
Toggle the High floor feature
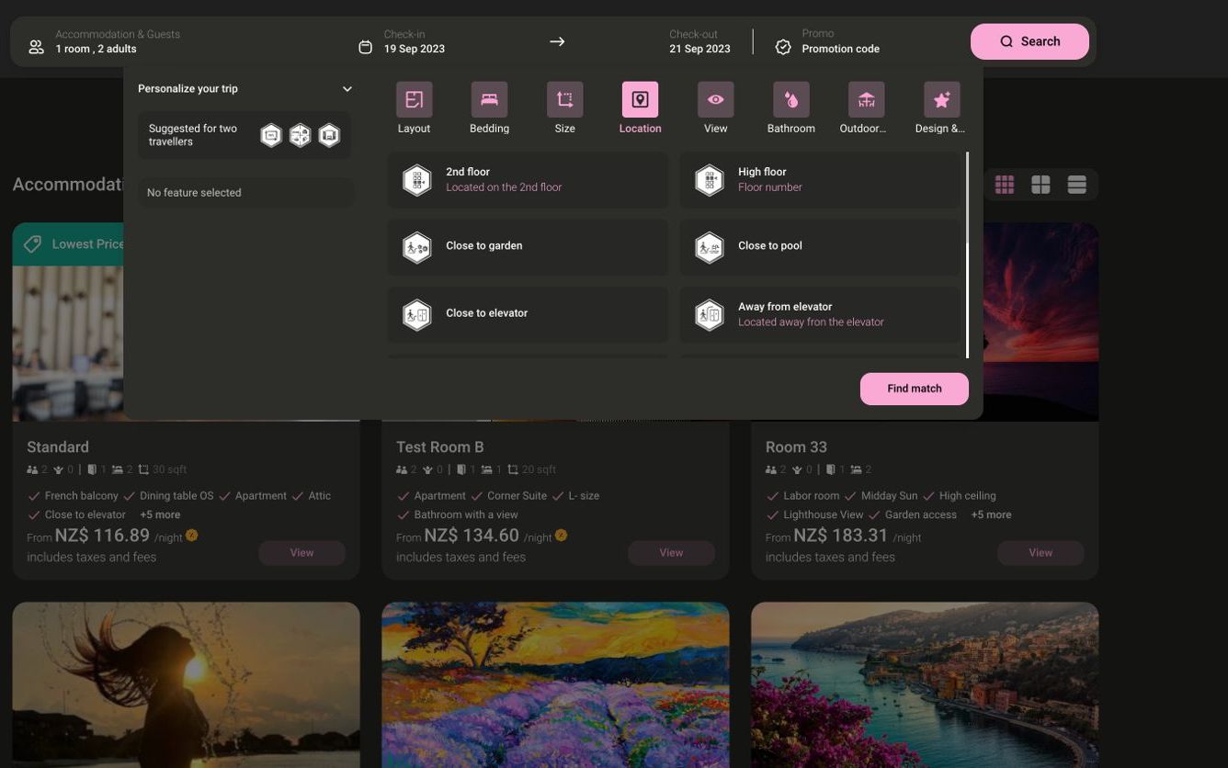pyautogui.click(x=820, y=179)
